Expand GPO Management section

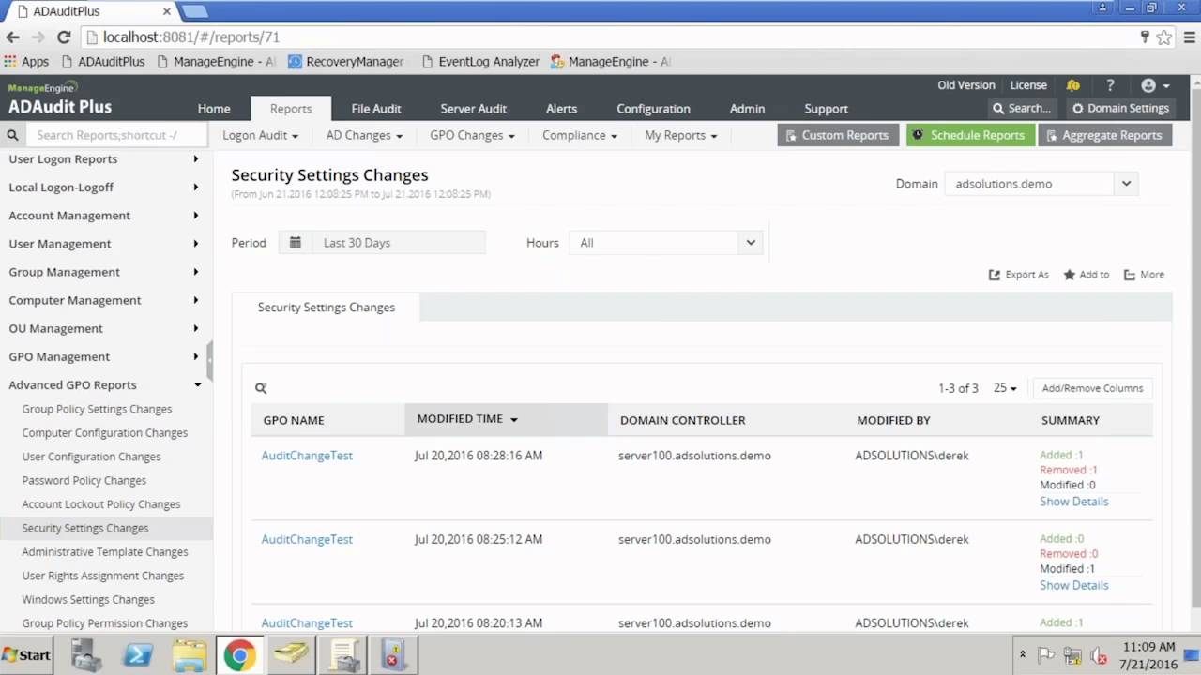pos(196,356)
